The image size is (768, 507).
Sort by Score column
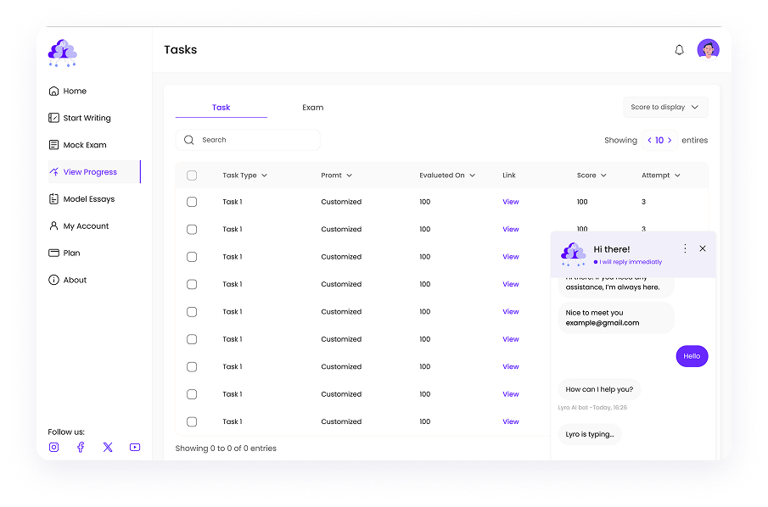coord(591,175)
